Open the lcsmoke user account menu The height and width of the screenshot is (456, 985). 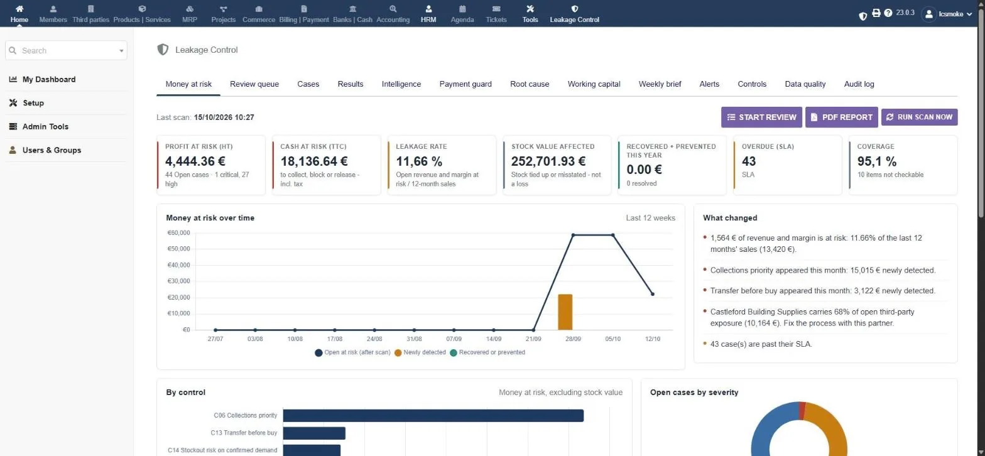(947, 13)
